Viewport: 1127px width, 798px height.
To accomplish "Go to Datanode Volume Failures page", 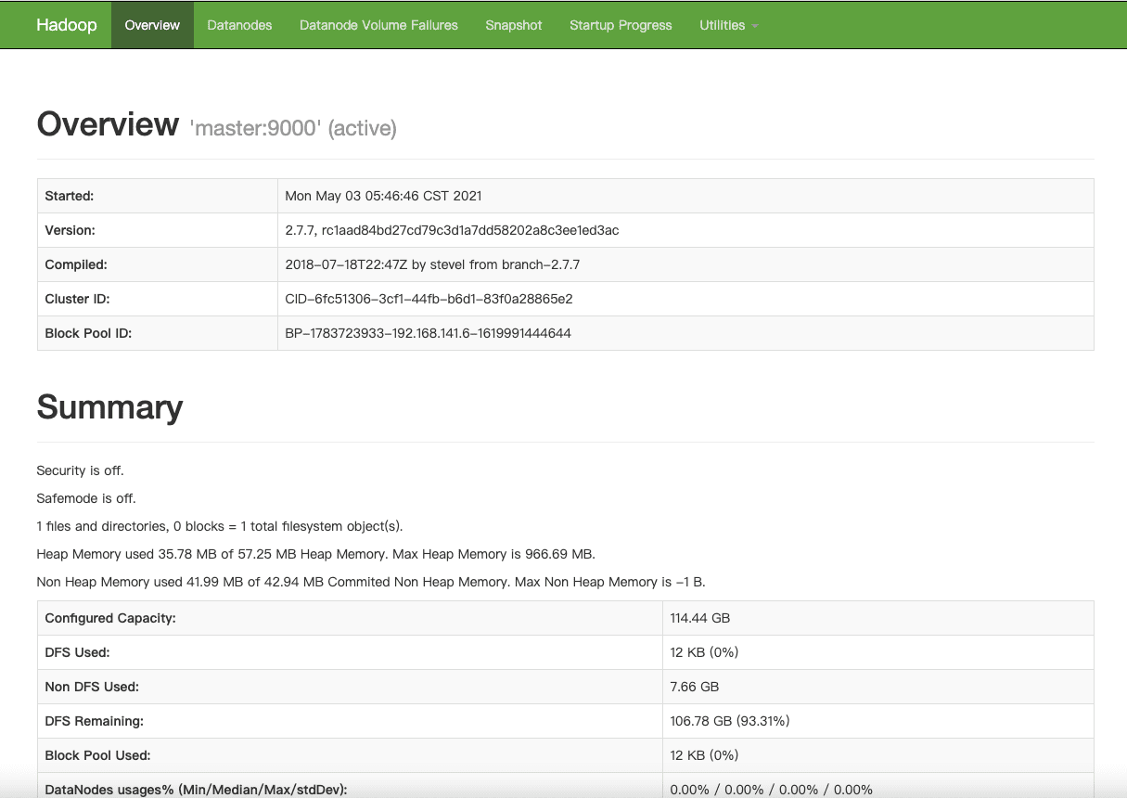I will point(378,25).
